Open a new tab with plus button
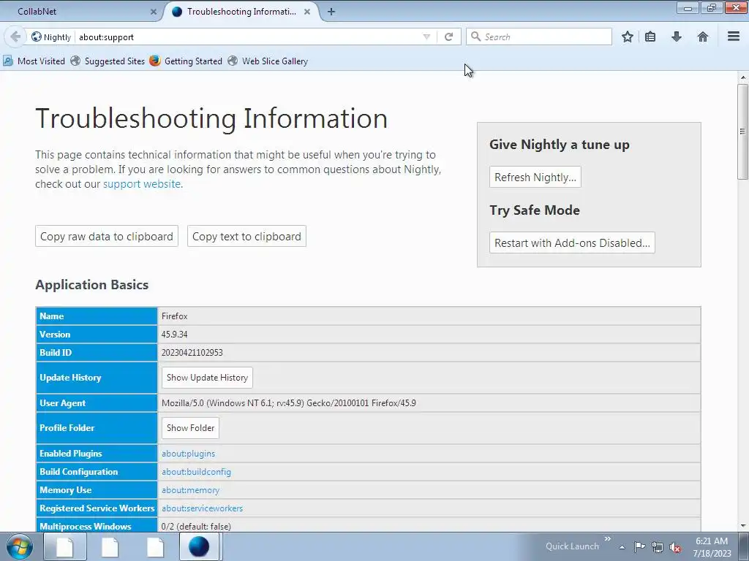Screen dimensions: 749x561 (331, 12)
